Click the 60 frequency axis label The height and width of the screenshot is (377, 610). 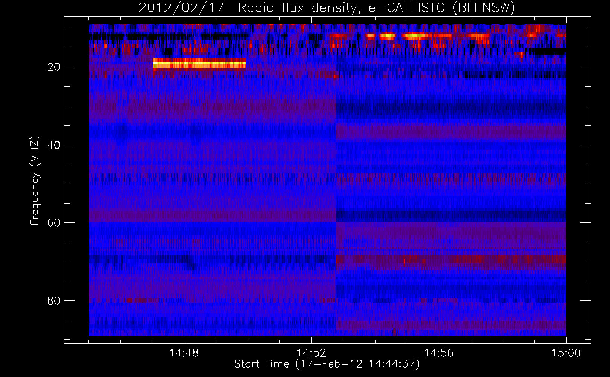click(x=54, y=223)
